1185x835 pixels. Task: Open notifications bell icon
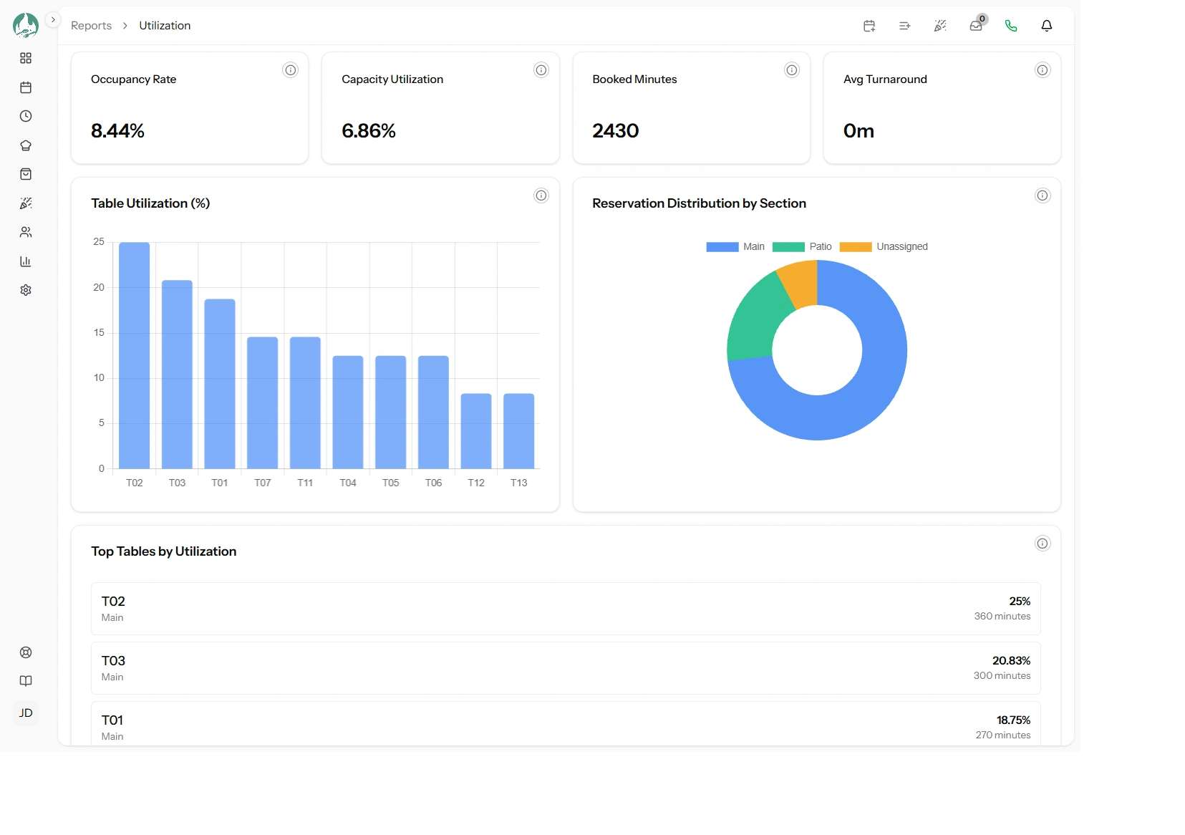tap(1047, 26)
